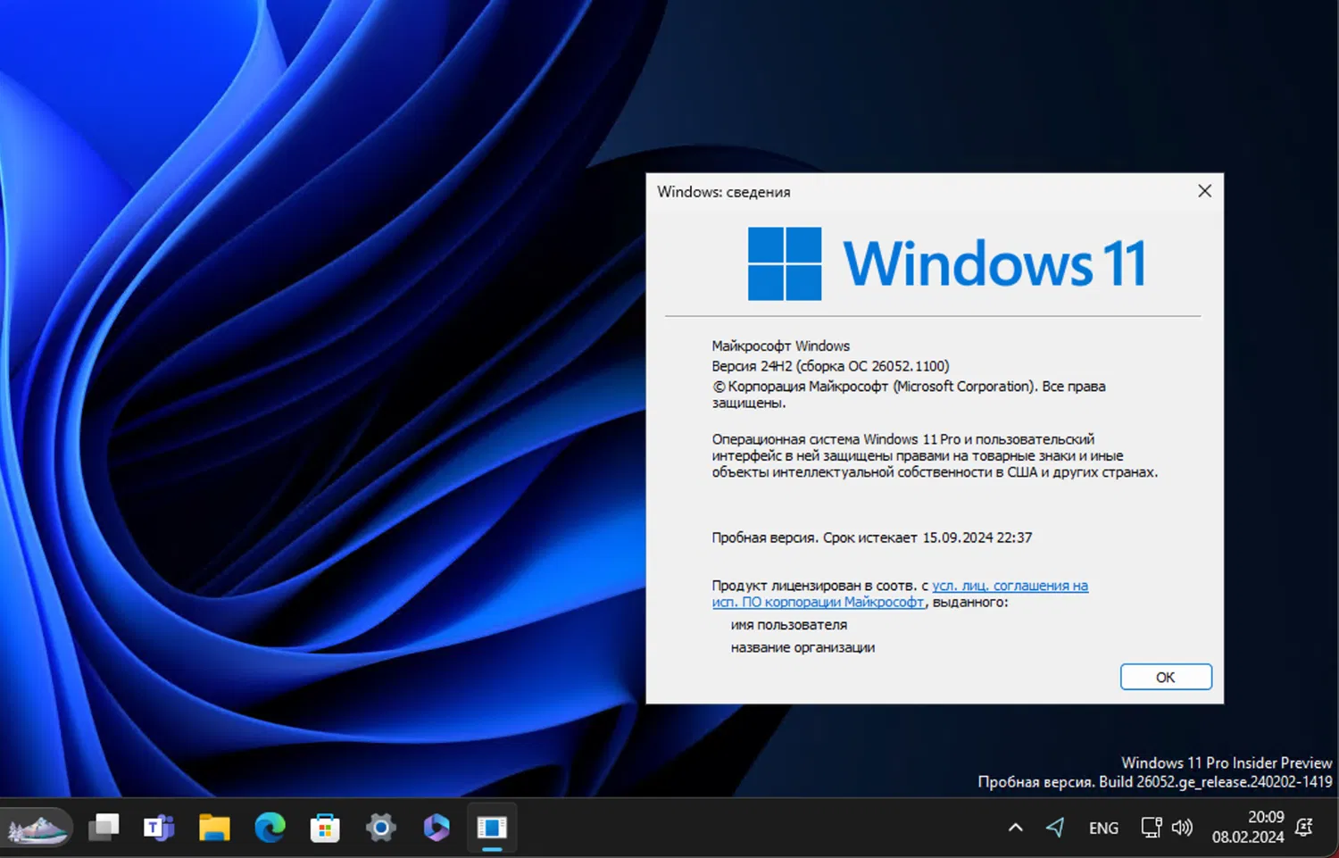Open the notification bell with do-not-disturb
This screenshot has height=858, width=1339.
(1305, 828)
